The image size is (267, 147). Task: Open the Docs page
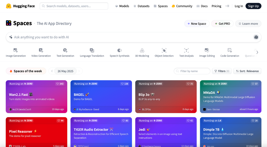pyautogui.click(x=202, y=6)
